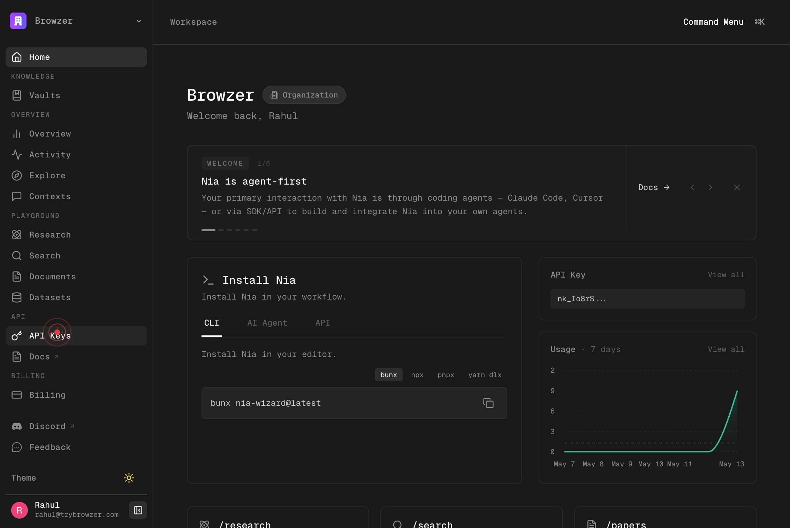Open Activity in the sidebar
Viewport: 790px width, 528px height.
point(50,155)
